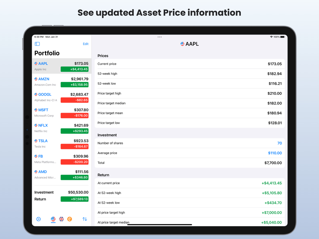The width and height of the screenshot is (319, 239).
Task: Edit Average price value $110.00
Action: [275, 153]
